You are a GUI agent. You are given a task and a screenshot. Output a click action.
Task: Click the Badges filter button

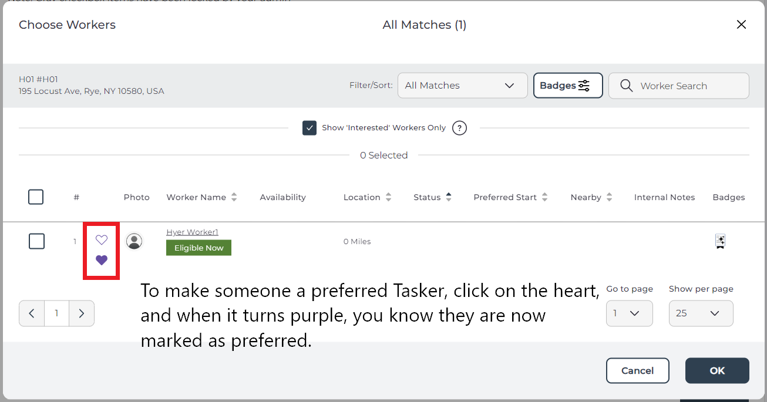(568, 86)
